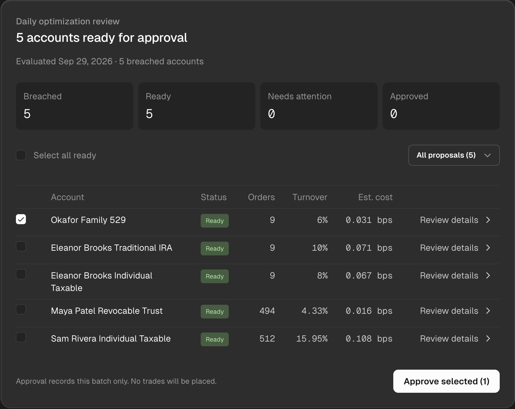
Task: Click the 4.33% turnover value
Action: [315, 311]
